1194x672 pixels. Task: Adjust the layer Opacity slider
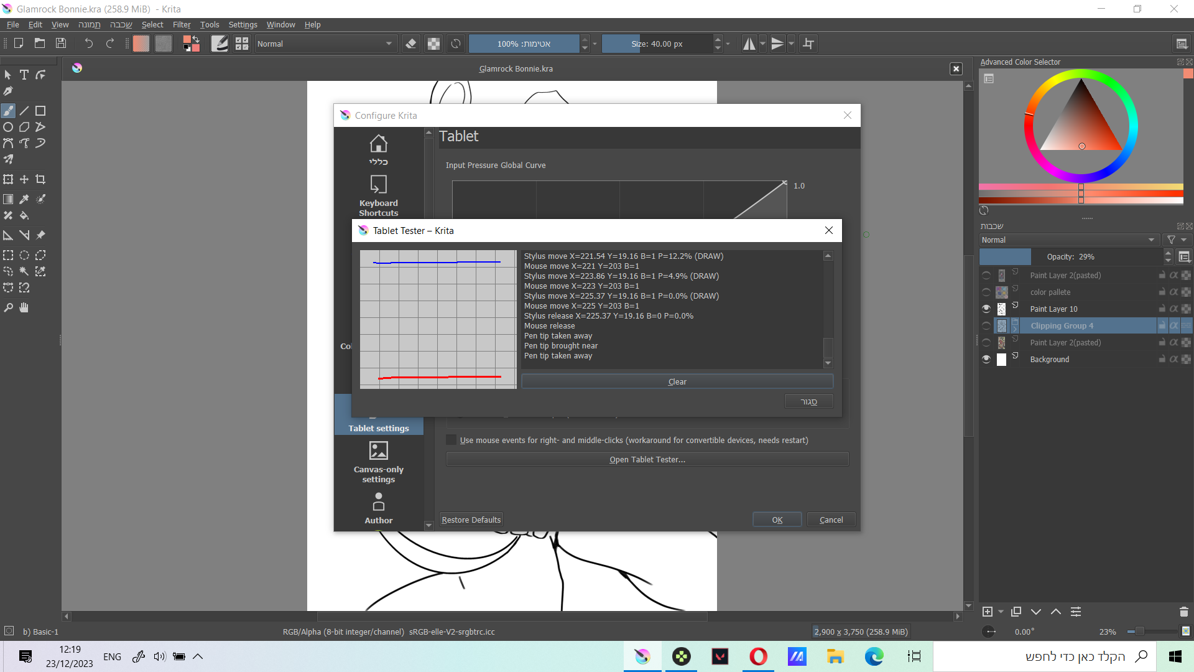(1070, 256)
